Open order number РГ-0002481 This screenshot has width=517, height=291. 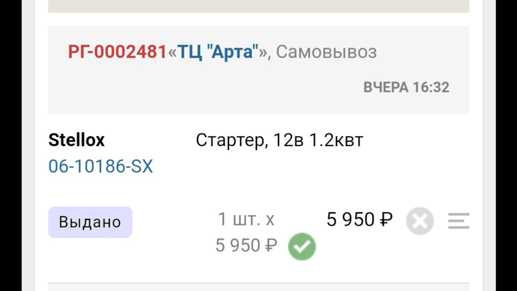pyautogui.click(x=117, y=52)
